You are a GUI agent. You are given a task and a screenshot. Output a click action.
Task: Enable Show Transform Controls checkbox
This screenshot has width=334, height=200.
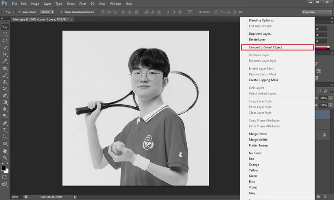click(61, 12)
